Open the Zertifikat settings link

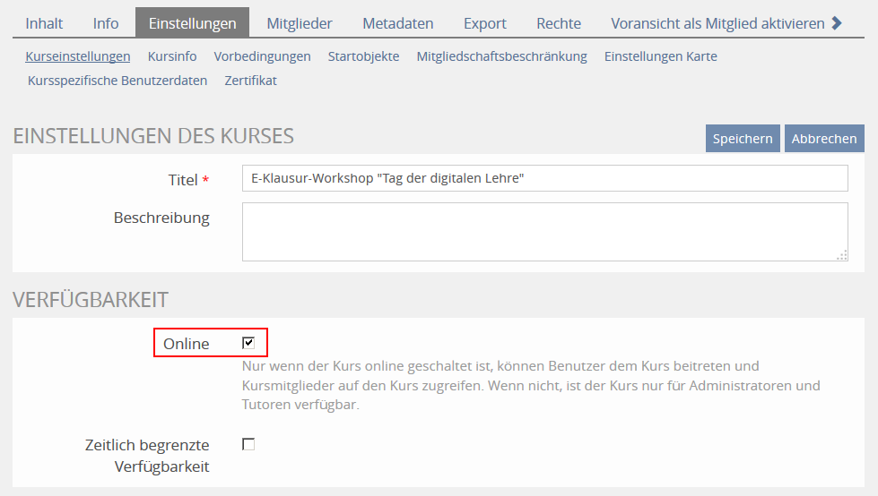(250, 81)
